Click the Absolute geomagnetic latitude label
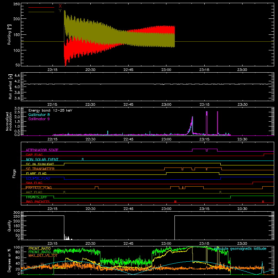 tap(240, 249)
